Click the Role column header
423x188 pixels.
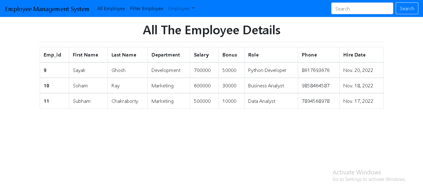pyautogui.click(x=271, y=55)
